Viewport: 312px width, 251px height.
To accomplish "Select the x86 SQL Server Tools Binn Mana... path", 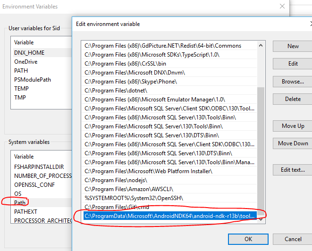I will (169, 162).
